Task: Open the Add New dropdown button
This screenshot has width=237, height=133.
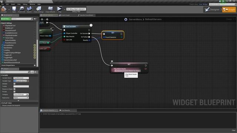Action: coord(6,19)
